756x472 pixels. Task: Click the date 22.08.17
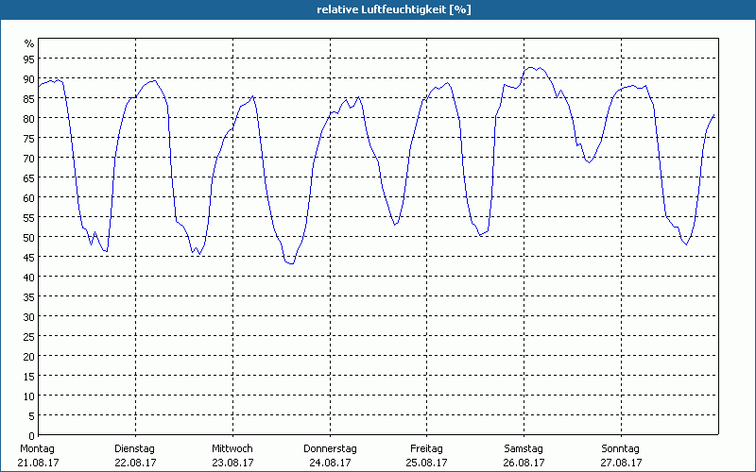[x=135, y=463]
